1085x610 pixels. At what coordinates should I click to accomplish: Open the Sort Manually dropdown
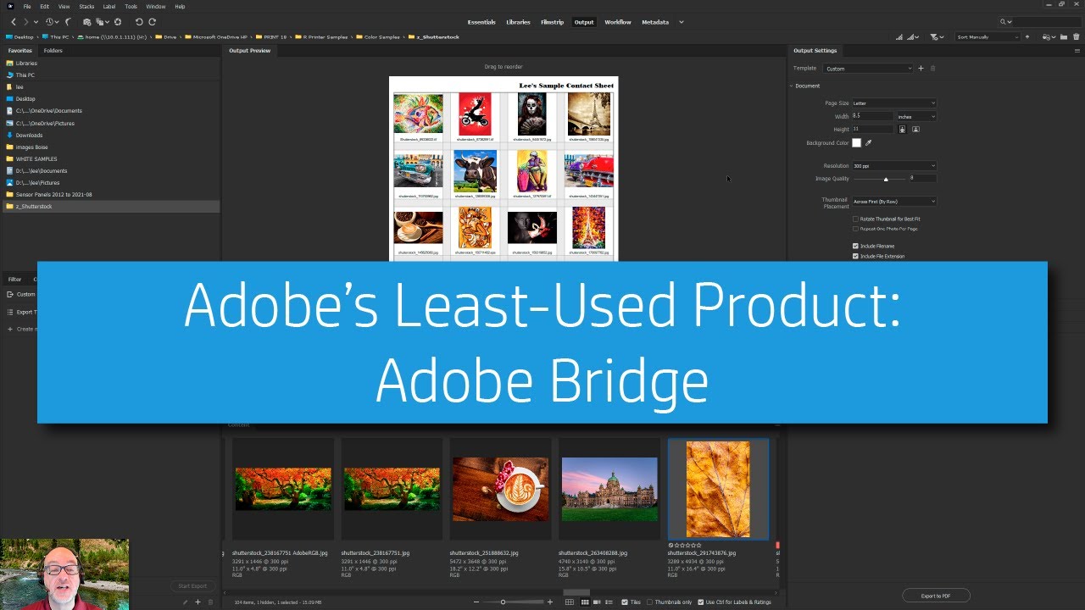click(x=988, y=37)
